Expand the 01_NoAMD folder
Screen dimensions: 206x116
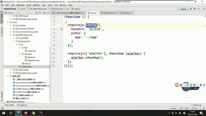coord(14,38)
